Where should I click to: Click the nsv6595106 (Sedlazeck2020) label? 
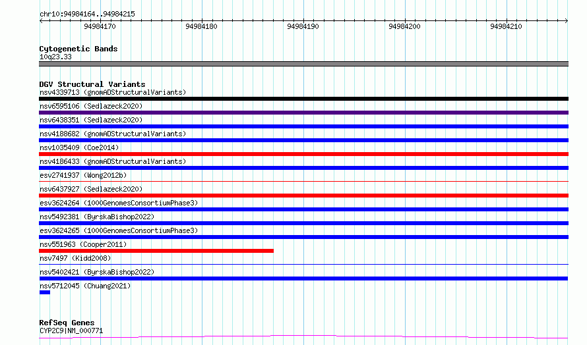point(91,106)
